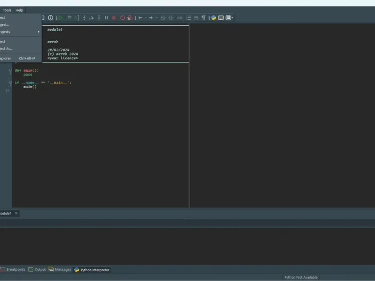Close the module1 editor tab
The width and height of the screenshot is (375, 281).
(x=16, y=213)
